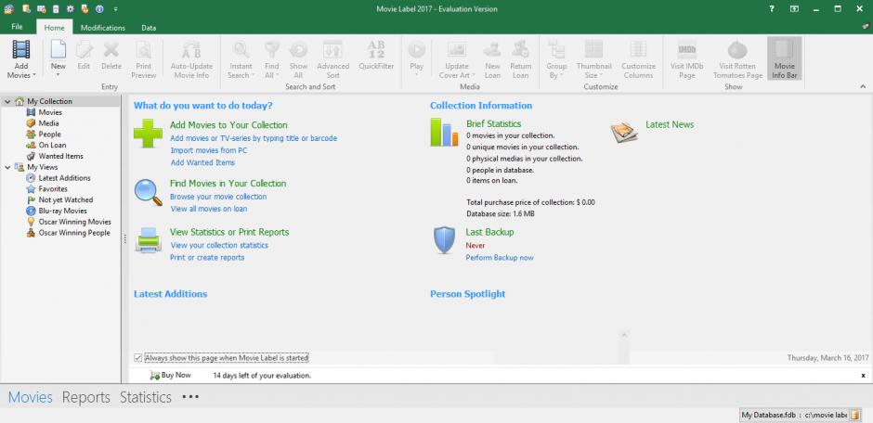Click the Latest News heading
Viewport: 873px width, 423px height.
pyautogui.click(x=670, y=124)
